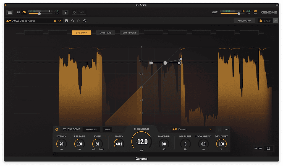Open the history clock icon
This screenshot has height=166, width=283.
(85, 21)
